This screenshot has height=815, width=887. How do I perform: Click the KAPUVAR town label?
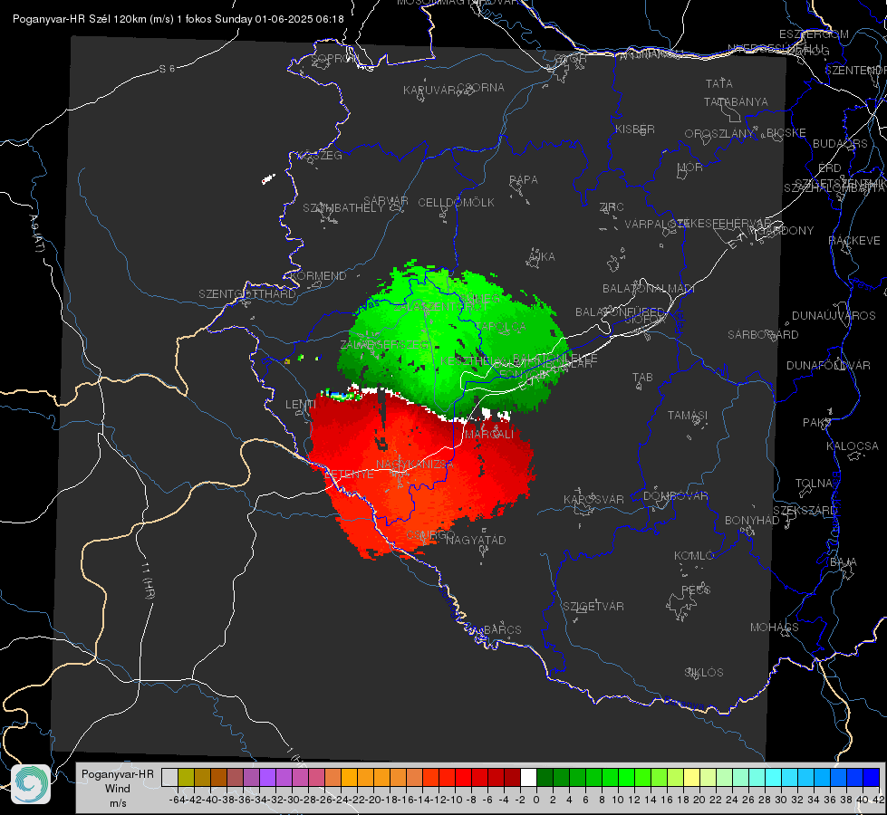[429, 91]
